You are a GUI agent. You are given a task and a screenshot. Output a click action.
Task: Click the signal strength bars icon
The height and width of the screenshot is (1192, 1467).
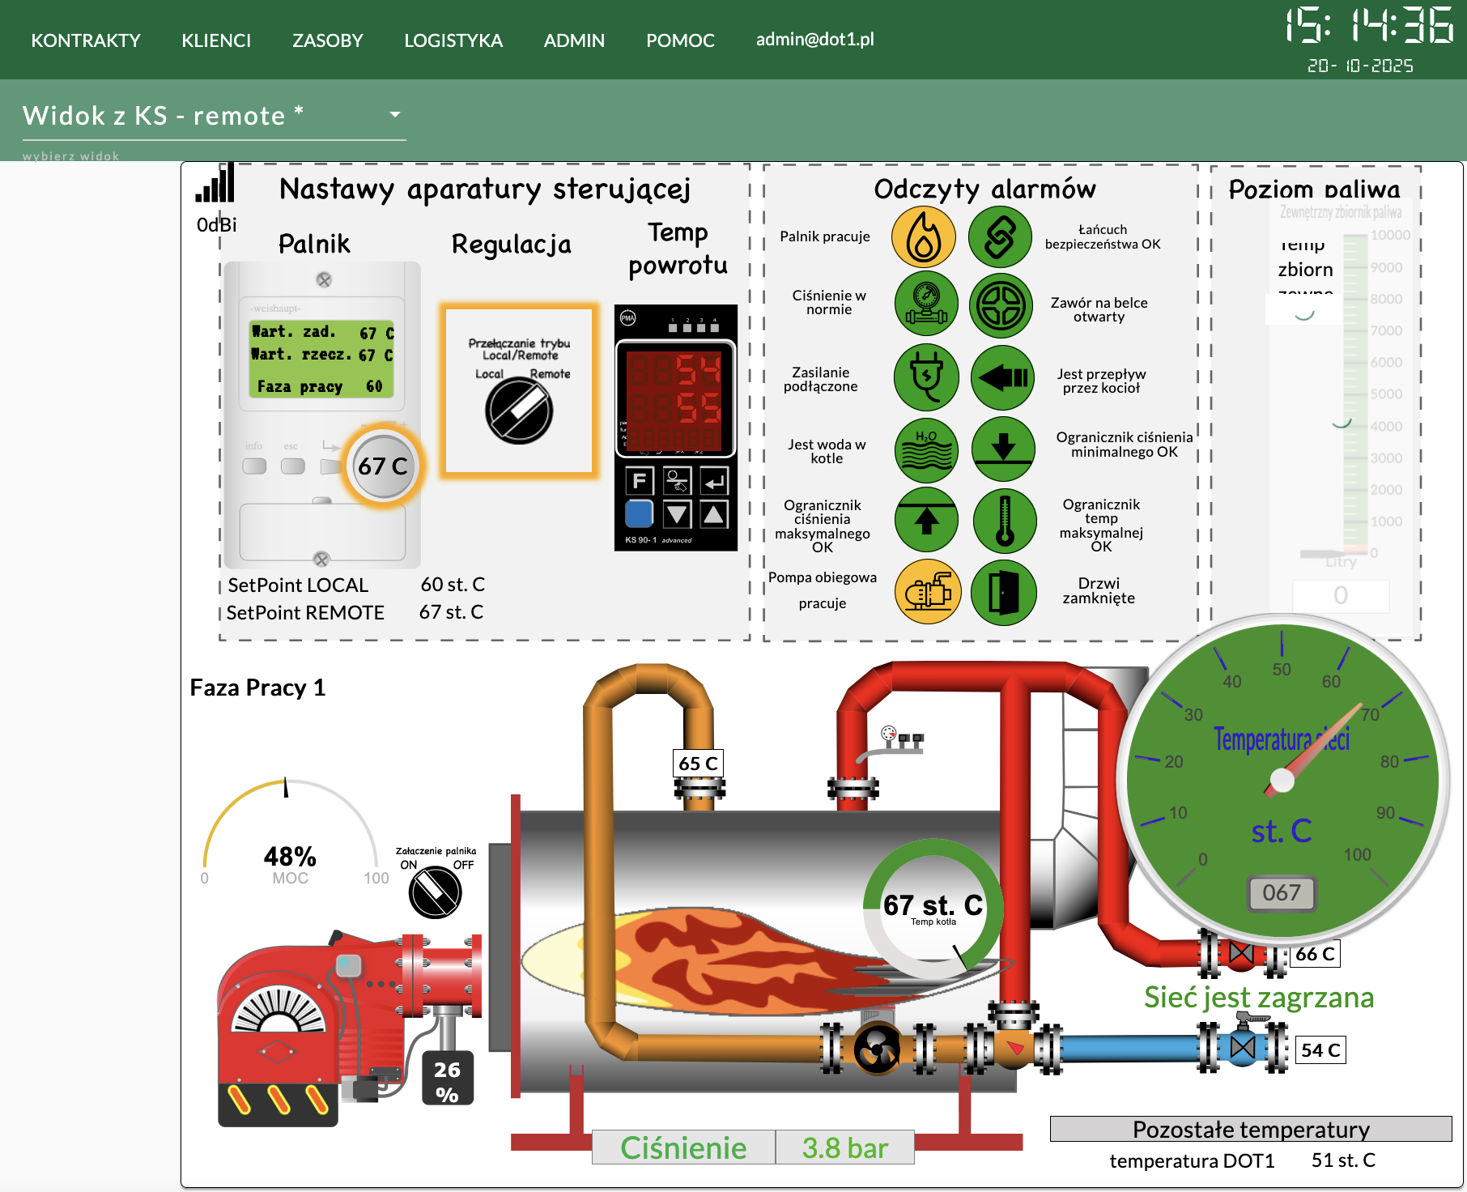tap(215, 184)
